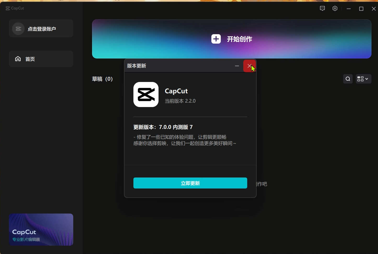378x254 pixels.
Task: Click the feedback message icon in title bar
Action: point(322,8)
